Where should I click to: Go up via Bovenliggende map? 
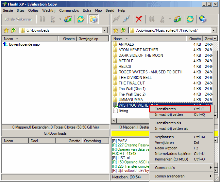click(x=22, y=44)
